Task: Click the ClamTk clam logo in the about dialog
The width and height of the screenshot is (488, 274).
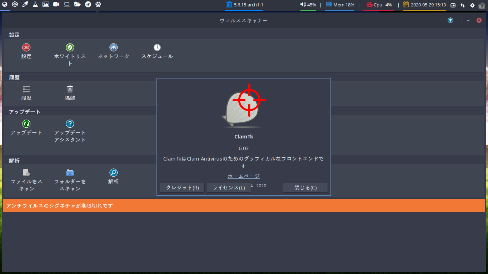Action: pyautogui.click(x=243, y=106)
